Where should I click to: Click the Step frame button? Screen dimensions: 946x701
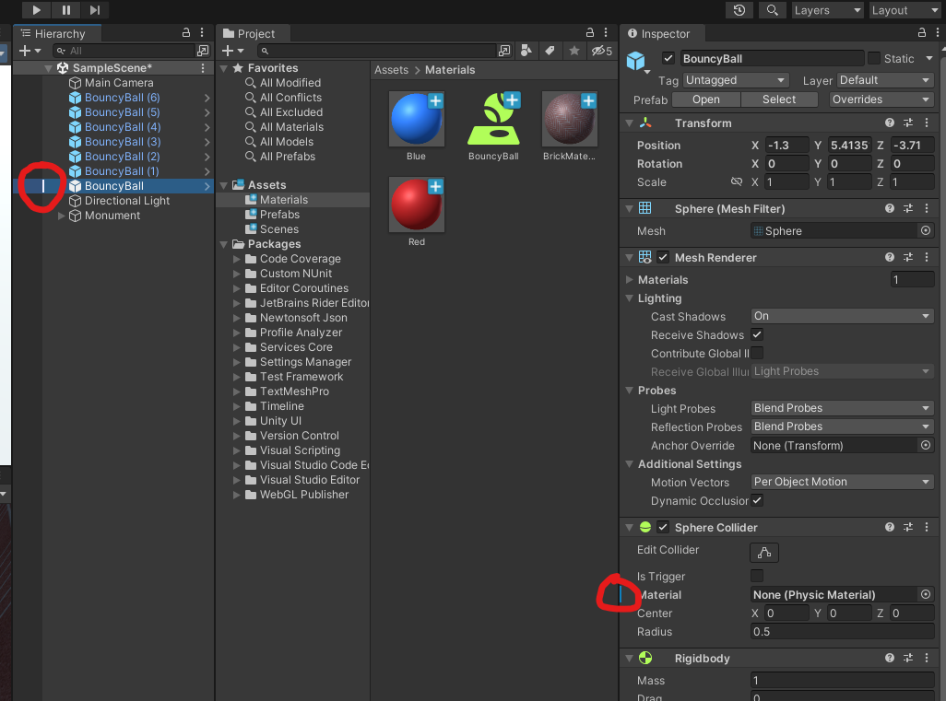(x=95, y=9)
